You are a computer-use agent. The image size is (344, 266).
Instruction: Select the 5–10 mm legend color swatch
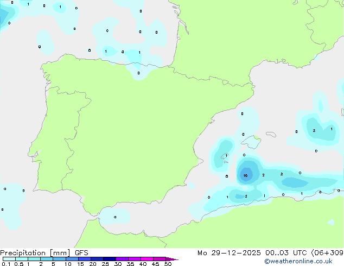point(59,259)
